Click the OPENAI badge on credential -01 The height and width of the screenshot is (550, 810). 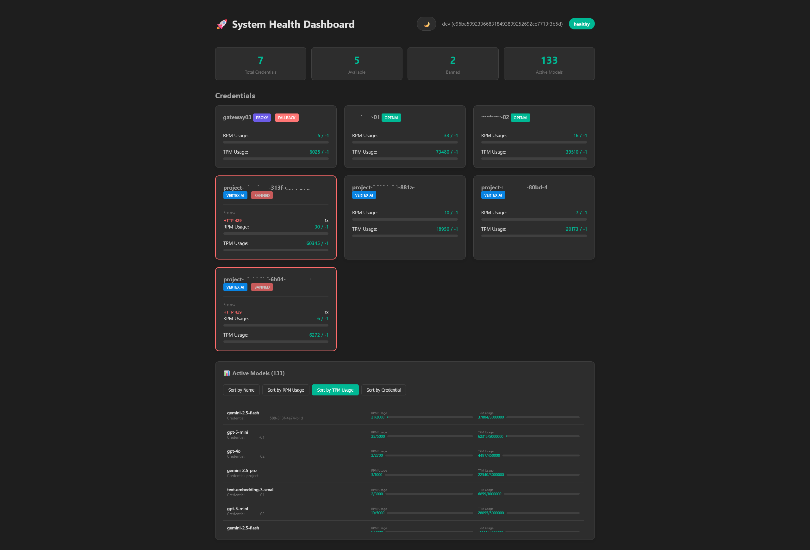click(391, 118)
